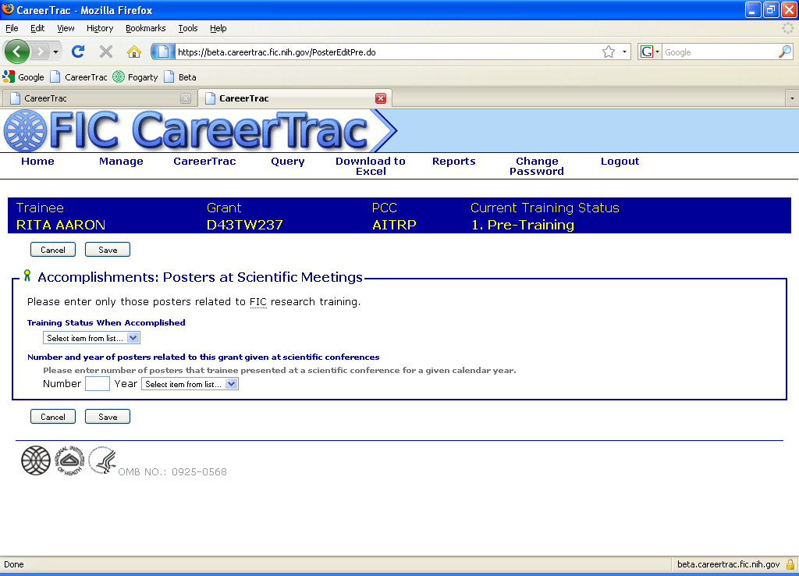Click beta.careertrac.fic.nih.gov in status bar
Image resolution: width=799 pixels, height=576 pixels.
(728, 564)
